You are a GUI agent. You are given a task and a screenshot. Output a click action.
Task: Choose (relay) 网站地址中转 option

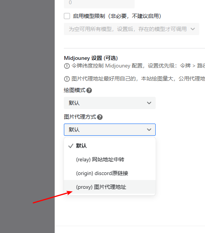pos(110,160)
